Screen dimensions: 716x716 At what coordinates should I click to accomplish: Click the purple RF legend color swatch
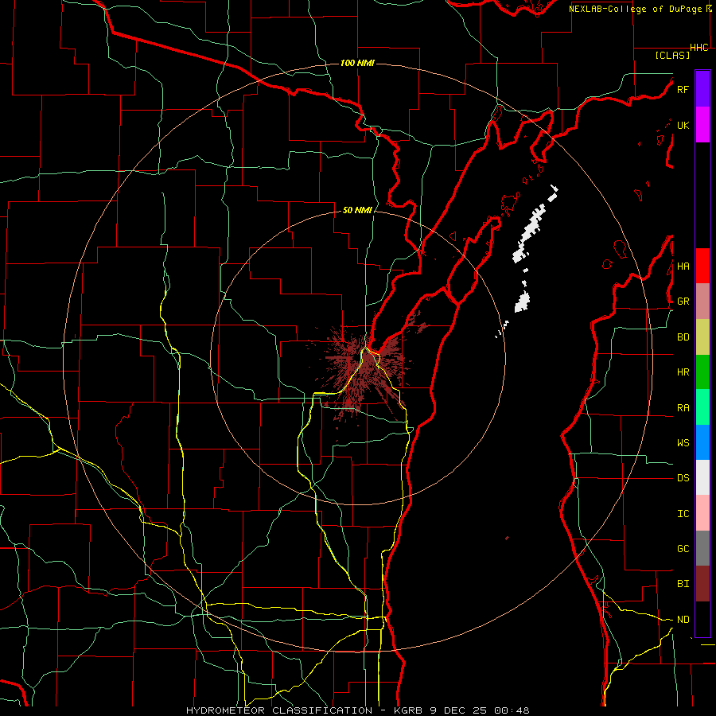pos(702,89)
